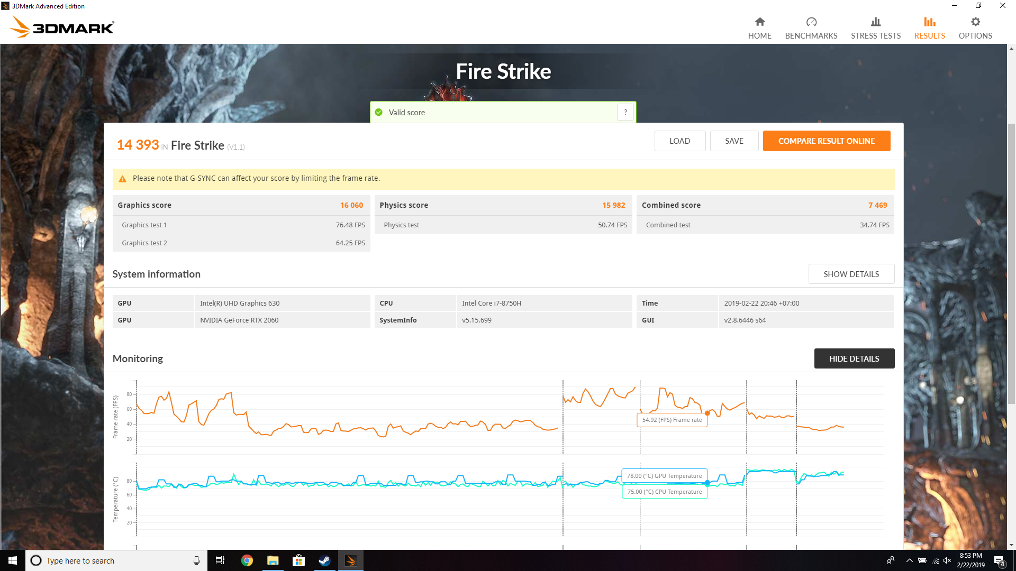This screenshot has width=1016, height=571.
Task: Click Graphics test 1 row
Action: coord(241,225)
